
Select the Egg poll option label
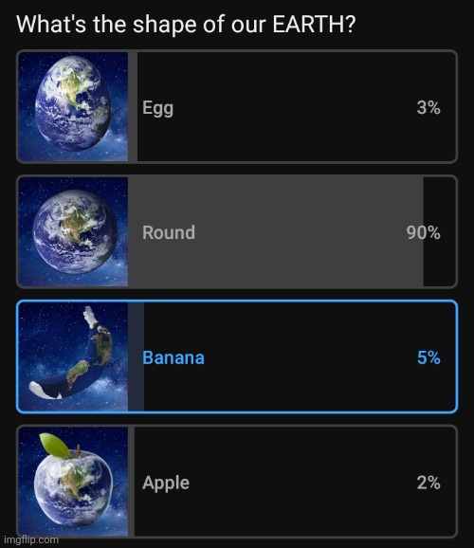pos(157,108)
